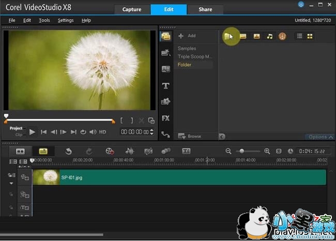Viewport: 336px width, 241px height.
Task: Open the Sound Mixer waveform icon
Action: pos(130,151)
